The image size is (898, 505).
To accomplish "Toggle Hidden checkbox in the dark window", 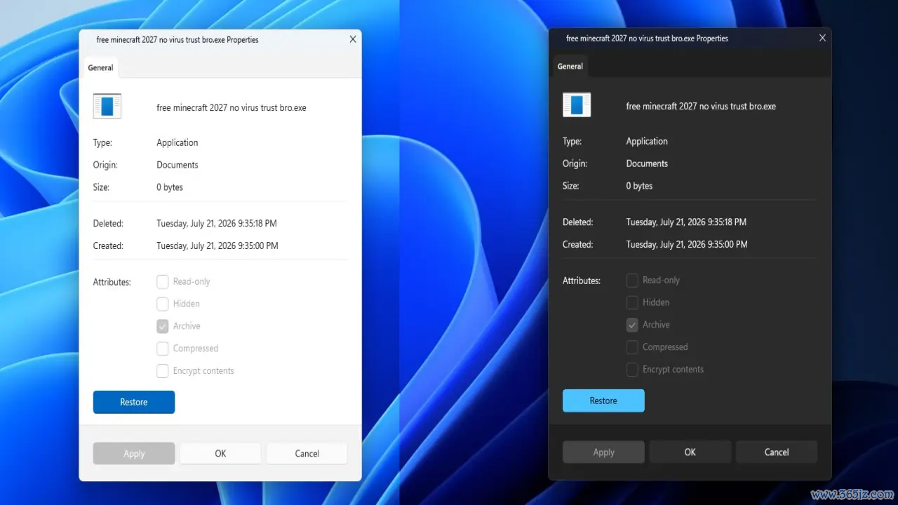I will click(x=632, y=302).
